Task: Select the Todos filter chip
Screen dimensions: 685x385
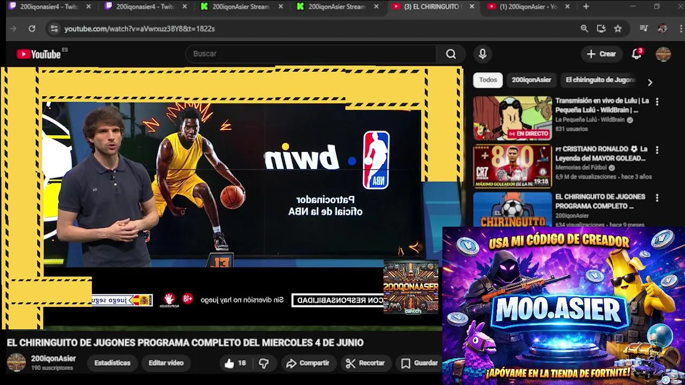Action: [x=488, y=80]
